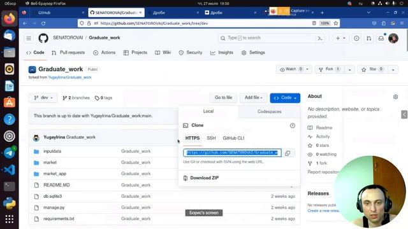Open the 2 branches link
408x229 pixels.
(76, 98)
